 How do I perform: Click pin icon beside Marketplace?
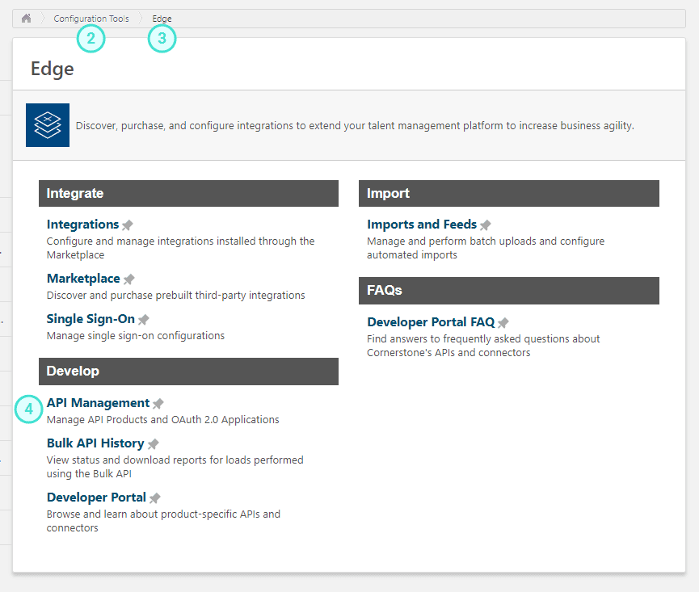click(x=129, y=279)
